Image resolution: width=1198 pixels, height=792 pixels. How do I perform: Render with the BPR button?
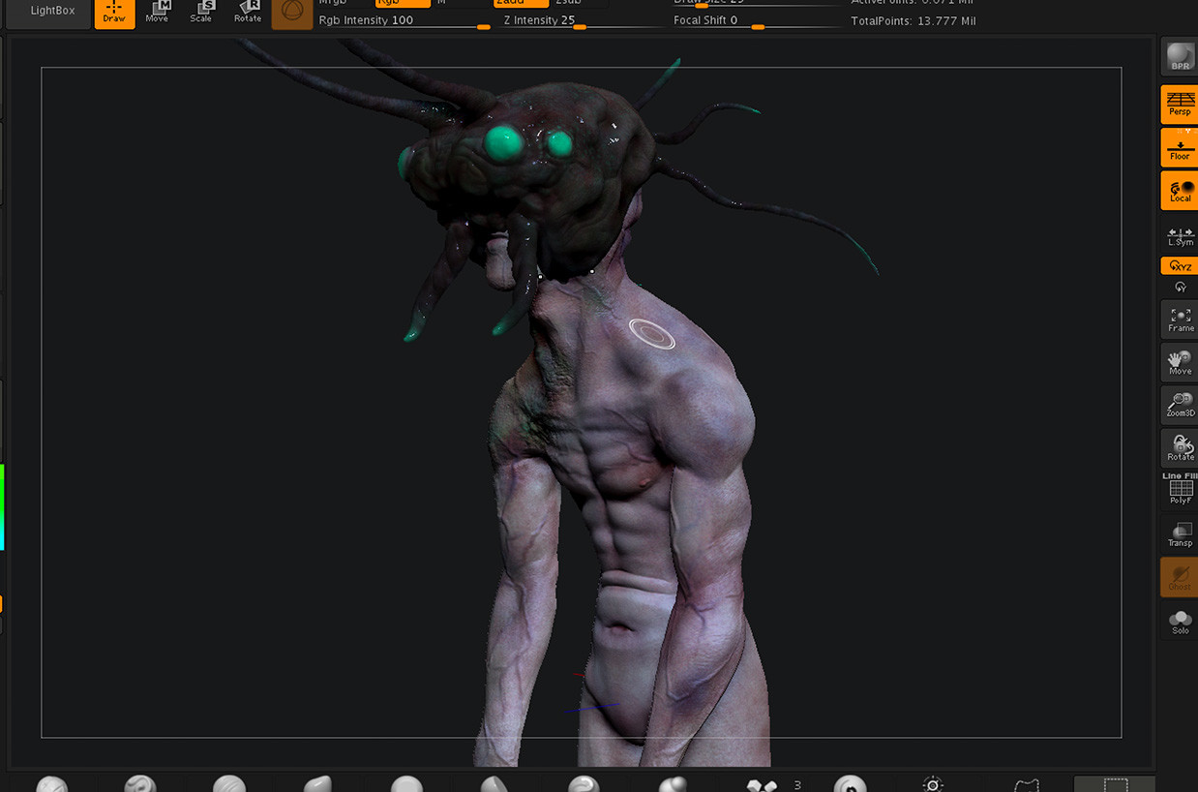tap(1180, 57)
